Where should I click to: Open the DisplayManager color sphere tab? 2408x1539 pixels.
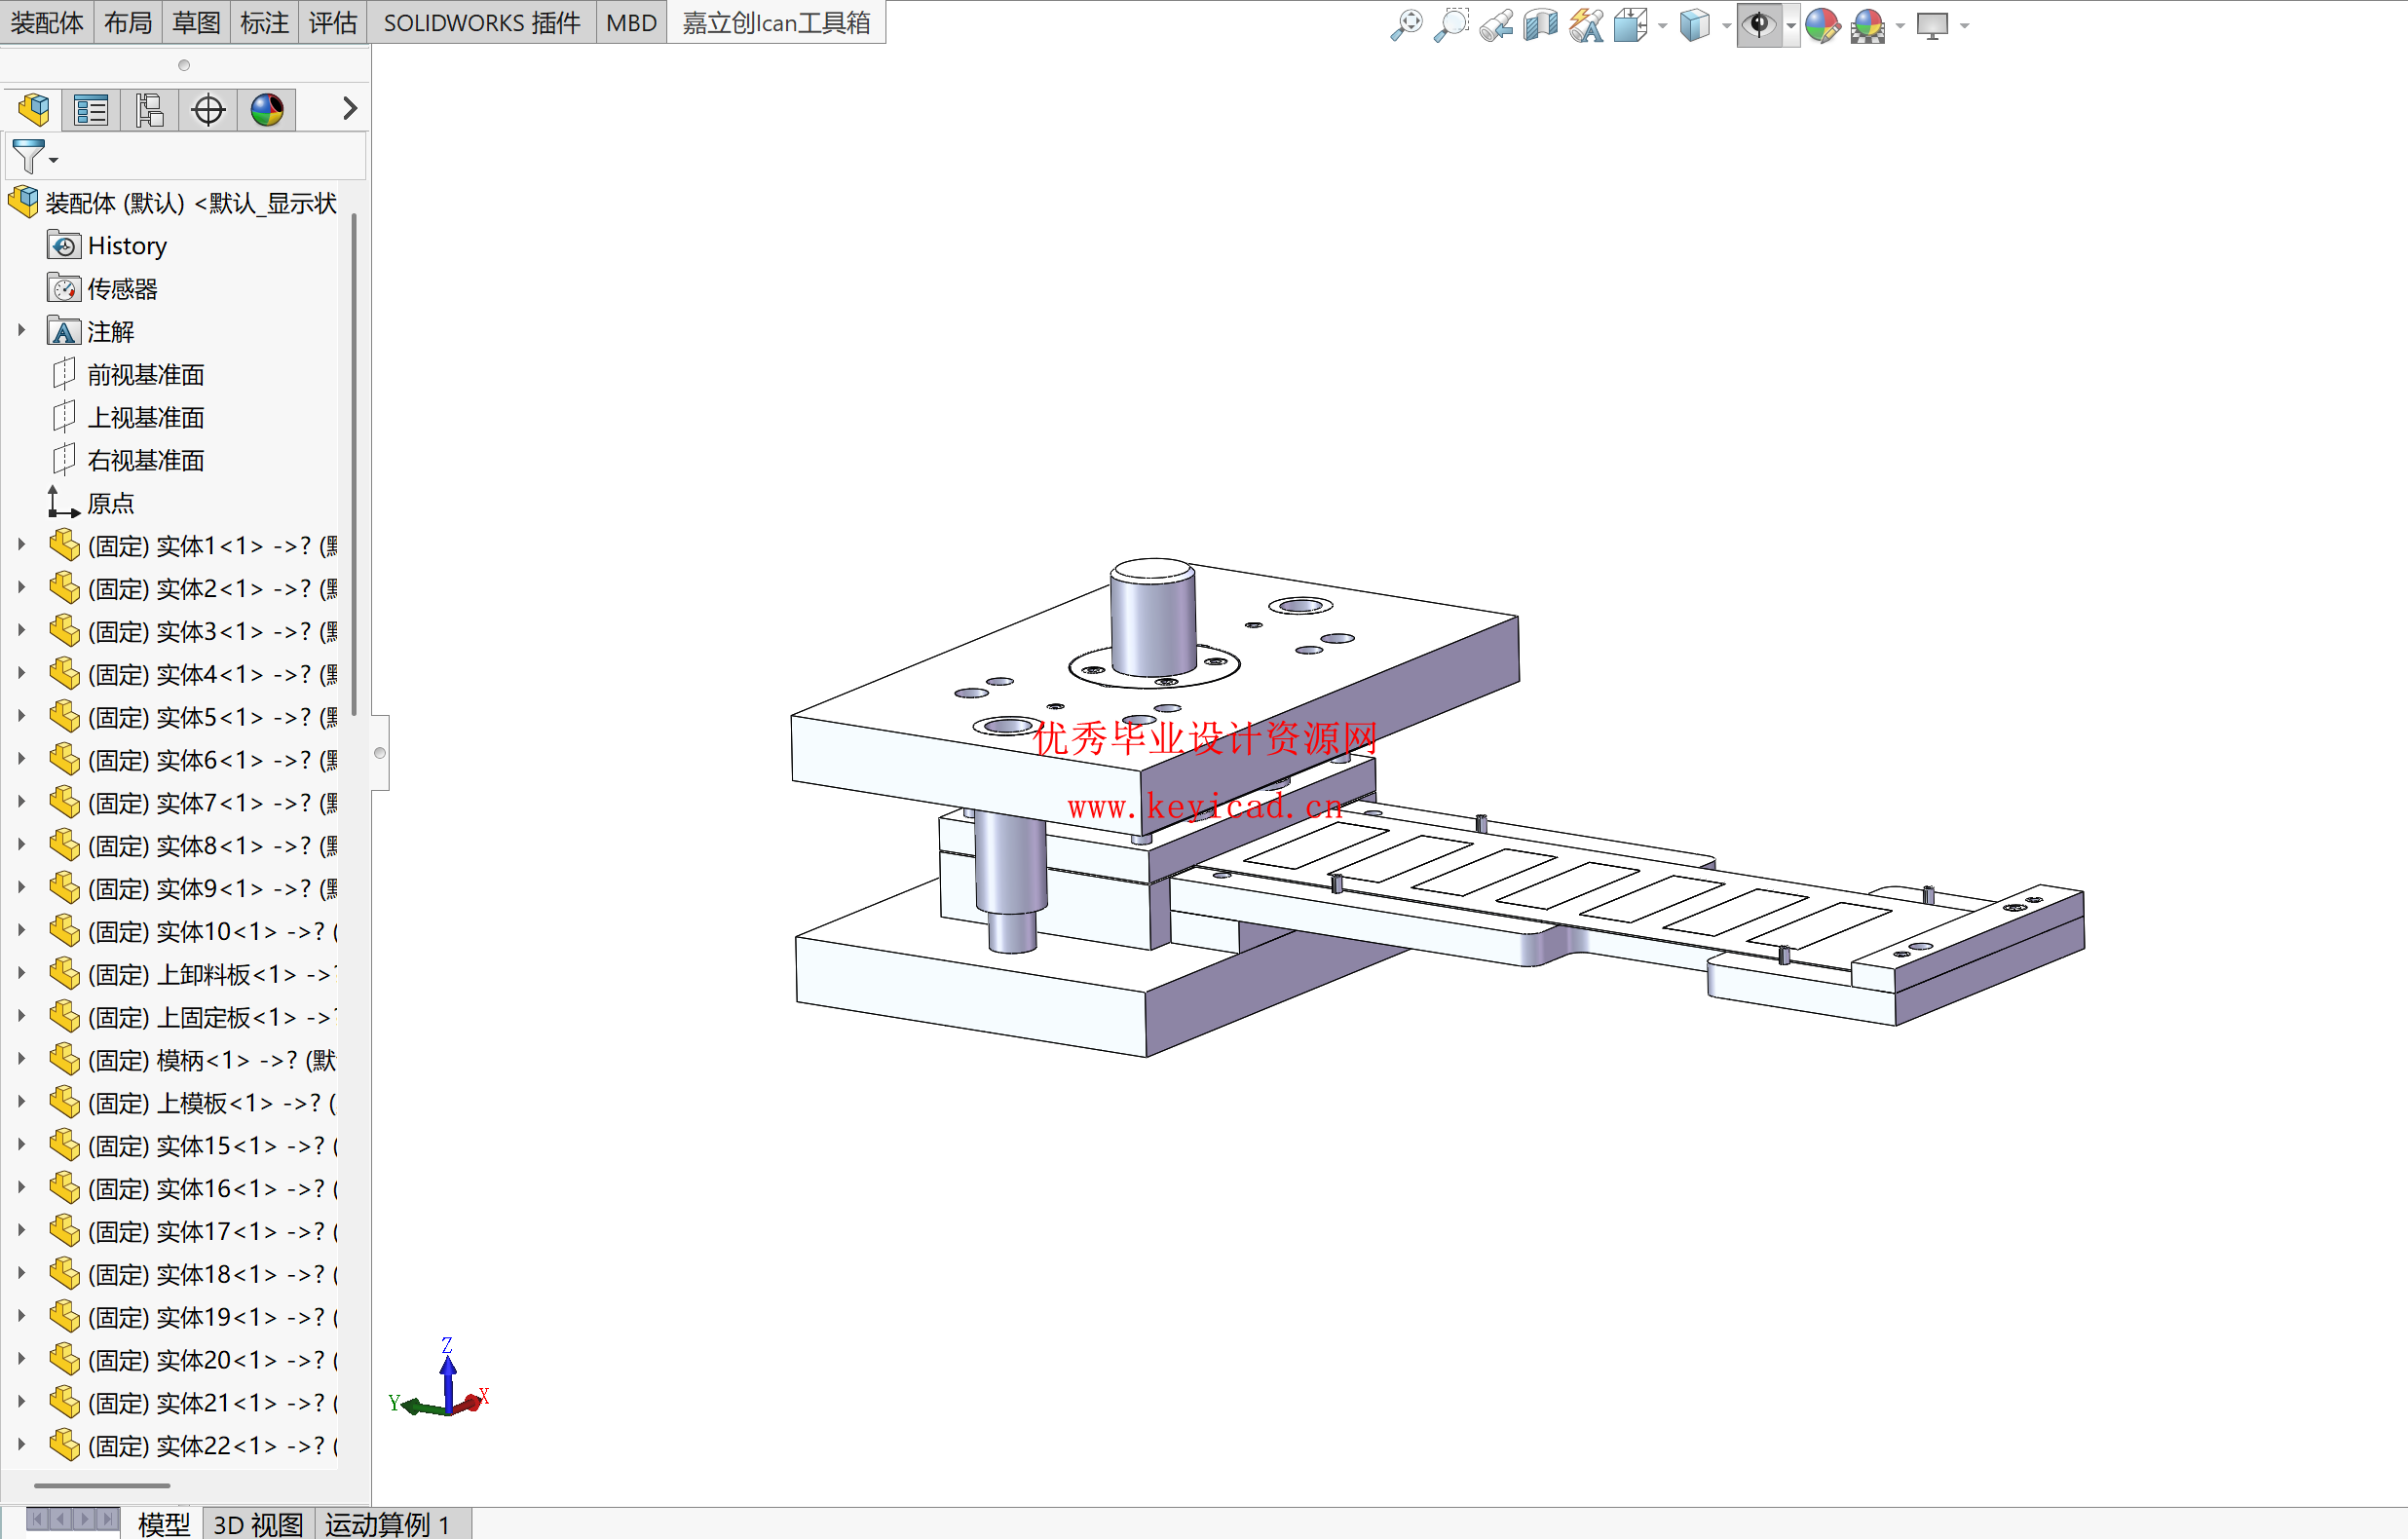267,109
